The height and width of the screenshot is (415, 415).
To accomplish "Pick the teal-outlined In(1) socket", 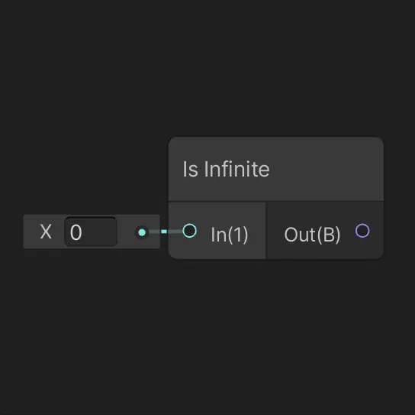I will 190,231.
